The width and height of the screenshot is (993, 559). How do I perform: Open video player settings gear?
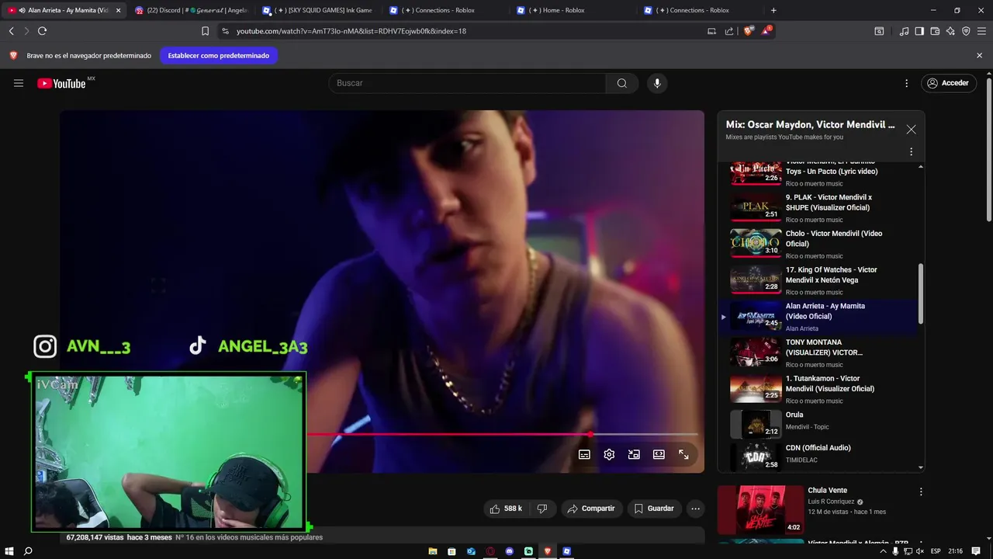609,454
